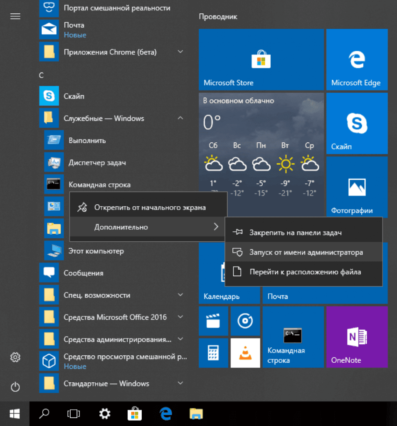Open the Skype tile in the tile grid

[x=357, y=123]
